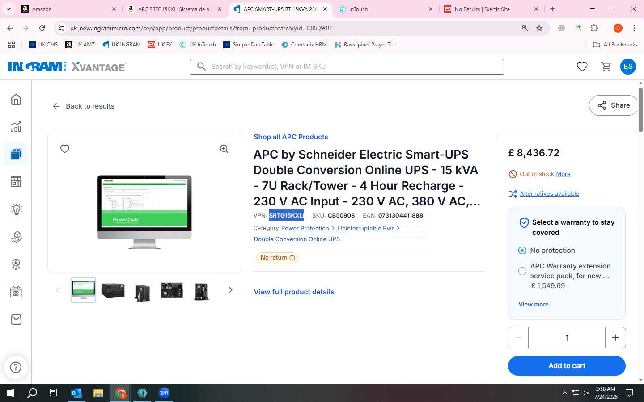Switch to No Results Exertis Site tab
644x402 pixels.
click(x=491, y=9)
